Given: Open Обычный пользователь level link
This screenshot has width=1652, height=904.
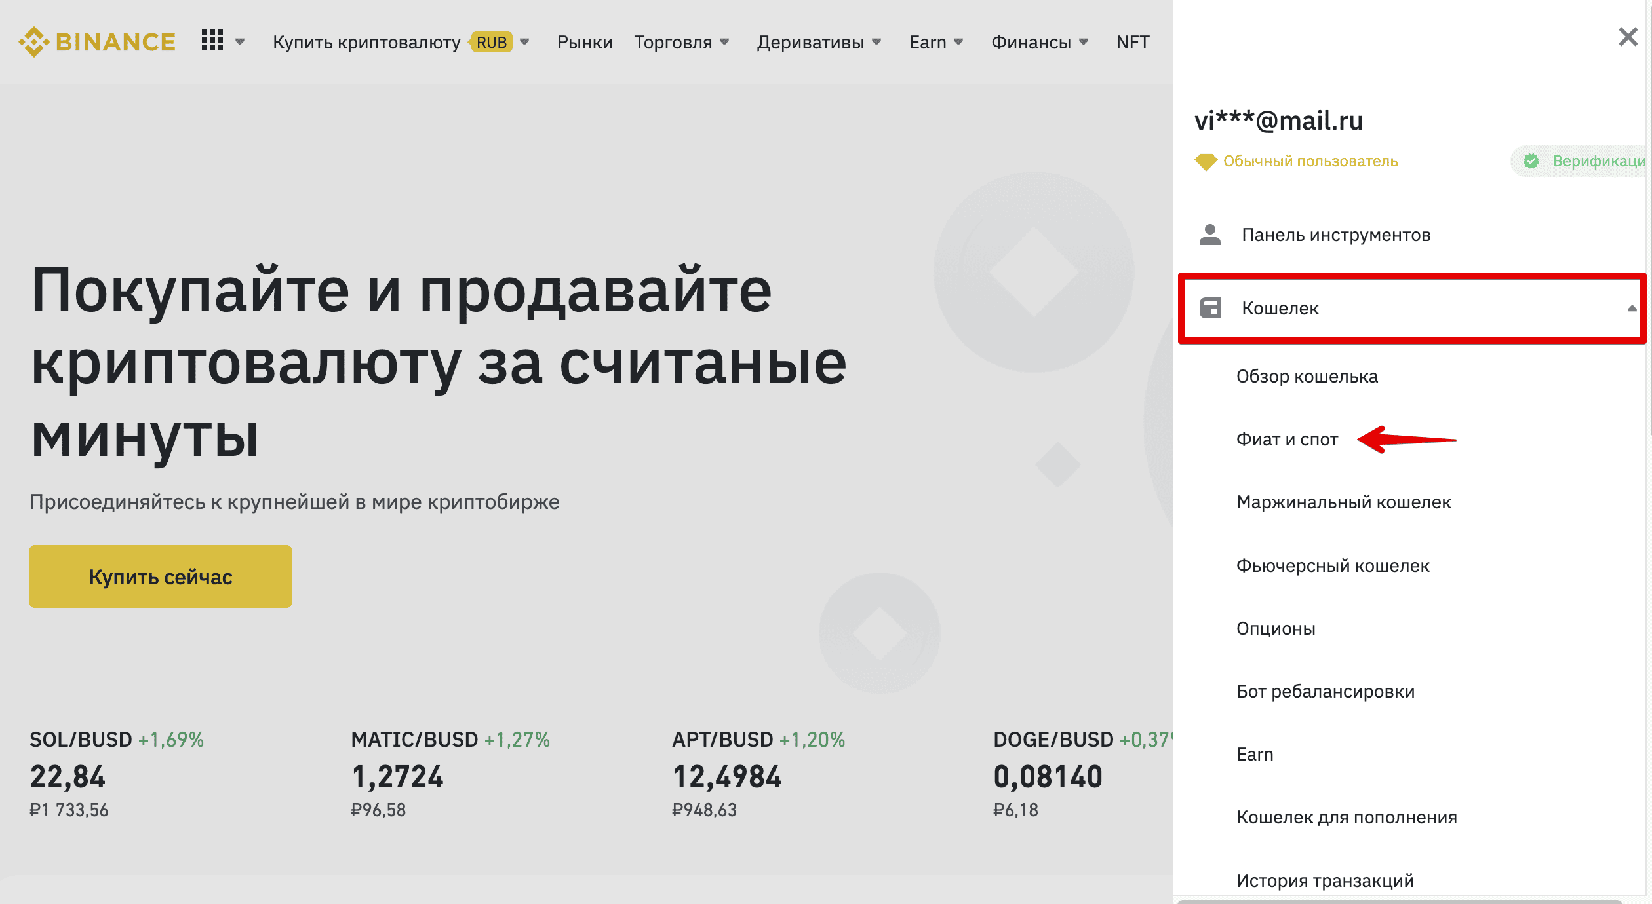Looking at the screenshot, I should [x=1310, y=161].
